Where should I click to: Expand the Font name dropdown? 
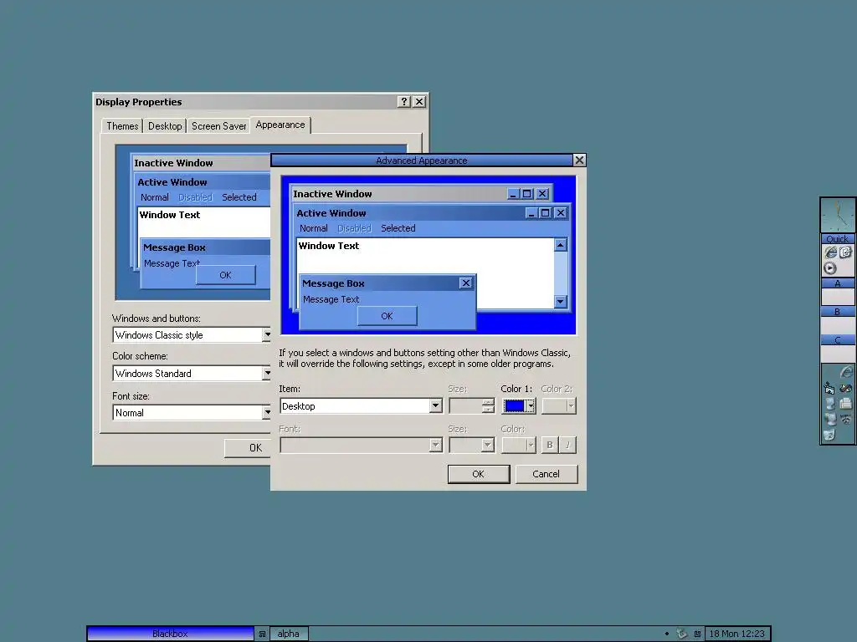pyautogui.click(x=435, y=446)
